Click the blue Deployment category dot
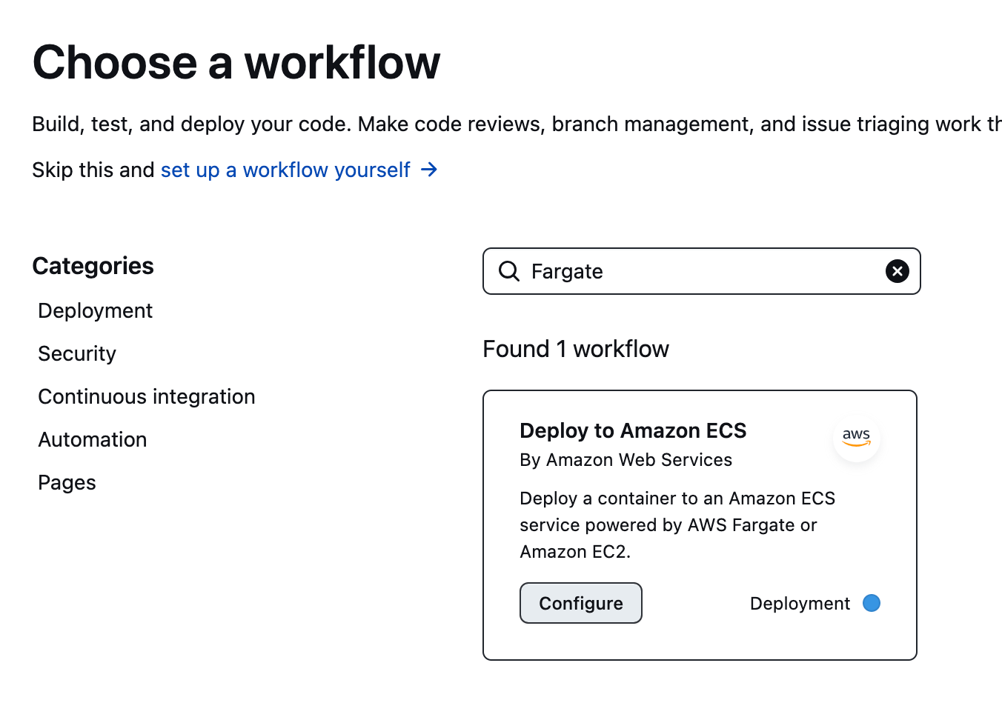Image resolution: width=1002 pixels, height=720 pixels. pos(872,603)
